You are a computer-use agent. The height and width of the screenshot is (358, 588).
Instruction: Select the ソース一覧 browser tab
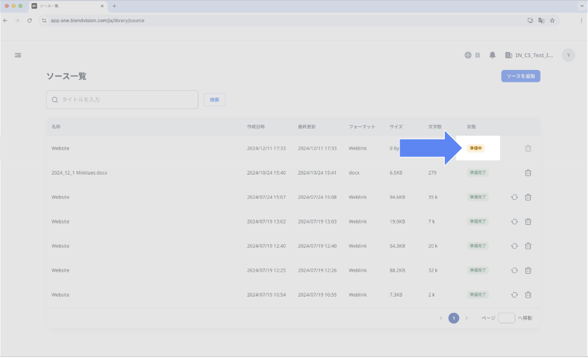pyautogui.click(x=68, y=6)
